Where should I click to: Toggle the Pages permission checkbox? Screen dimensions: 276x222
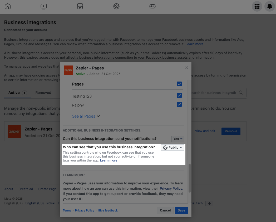click(179, 84)
